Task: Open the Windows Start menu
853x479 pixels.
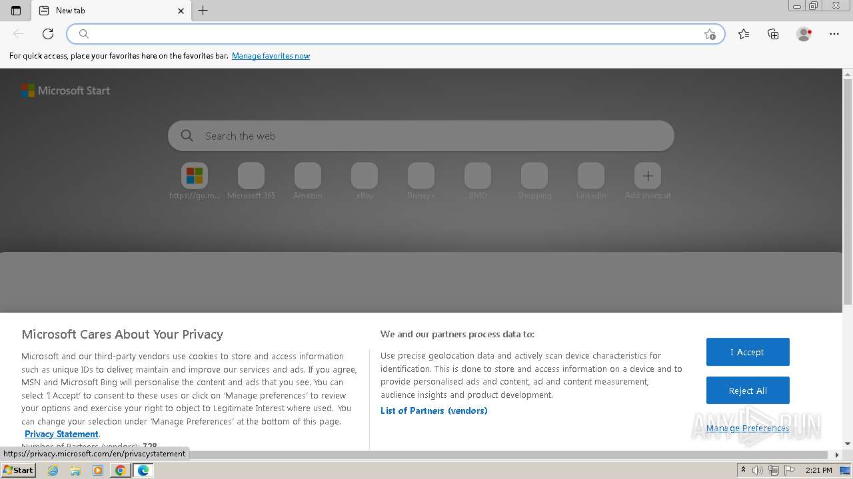Action: point(18,470)
